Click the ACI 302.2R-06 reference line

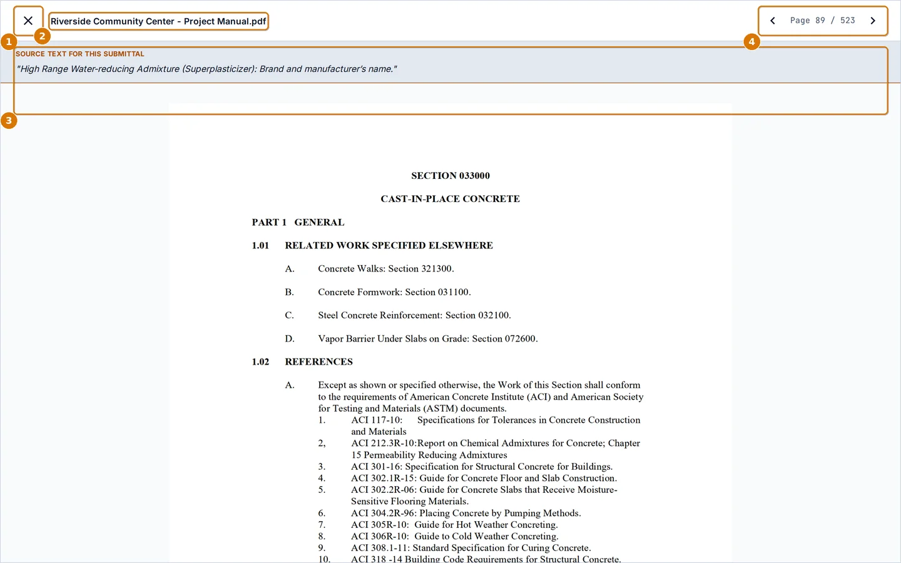point(484,495)
